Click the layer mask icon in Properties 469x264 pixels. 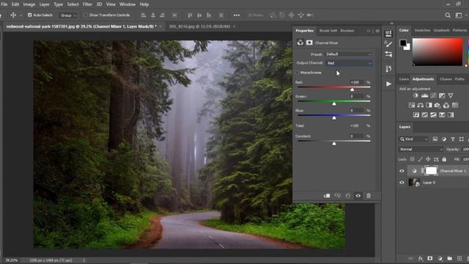click(309, 43)
